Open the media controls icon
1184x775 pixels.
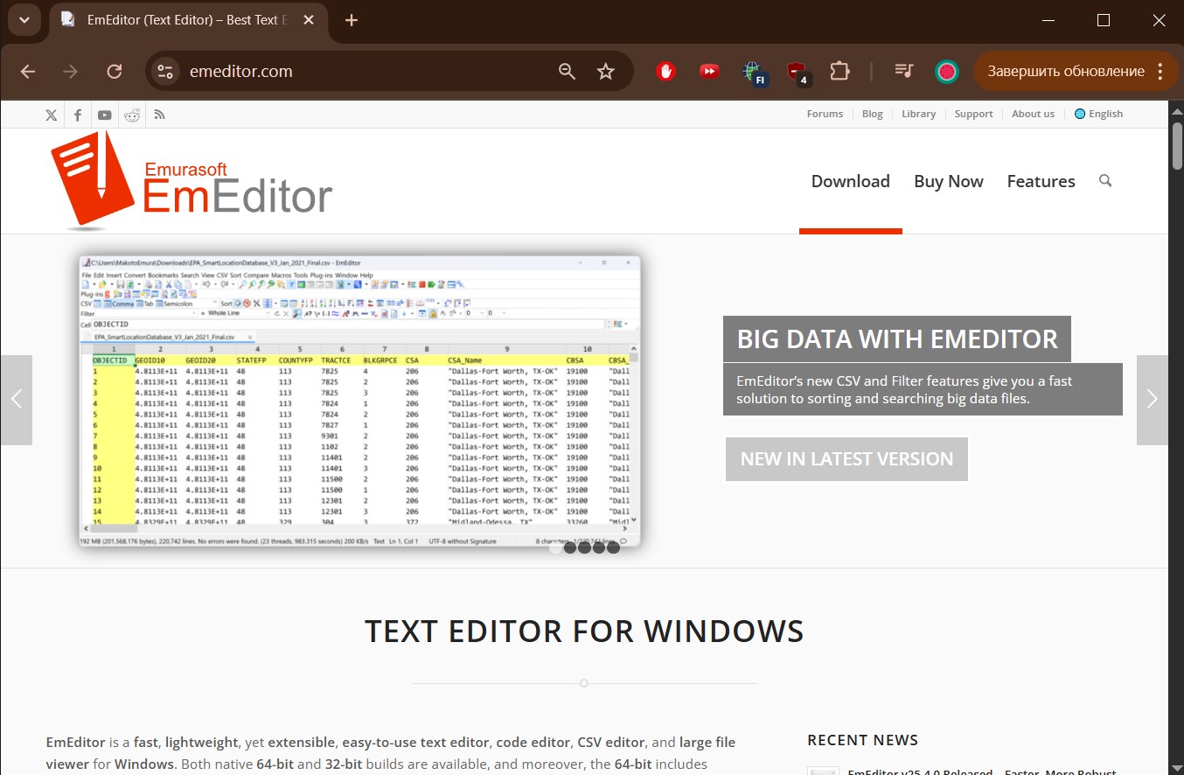[x=904, y=72]
